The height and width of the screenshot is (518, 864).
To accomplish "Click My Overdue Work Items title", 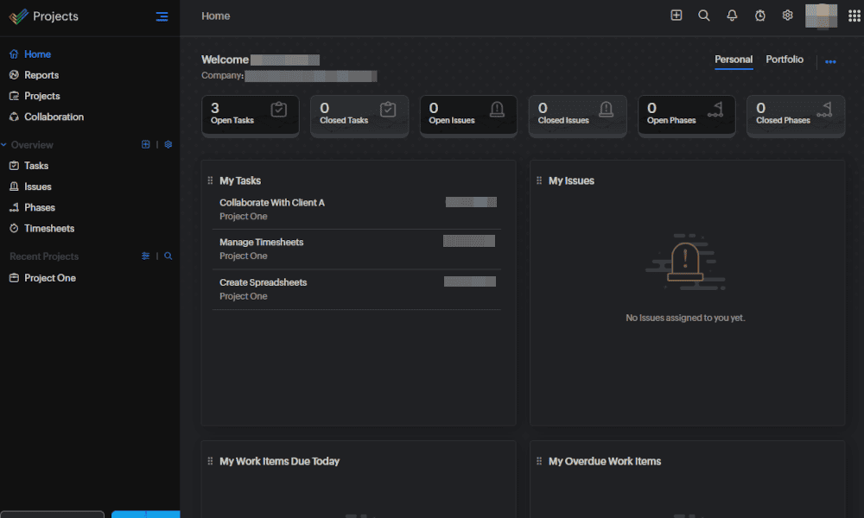I will pyautogui.click(x=605, y=461).
